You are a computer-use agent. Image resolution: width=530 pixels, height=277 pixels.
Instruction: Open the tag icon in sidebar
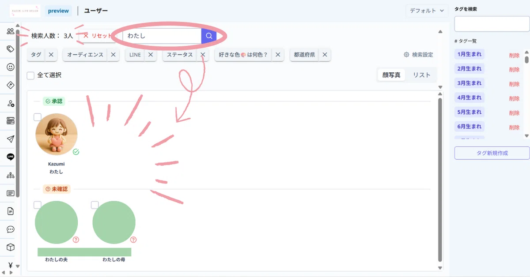[10, 49]
